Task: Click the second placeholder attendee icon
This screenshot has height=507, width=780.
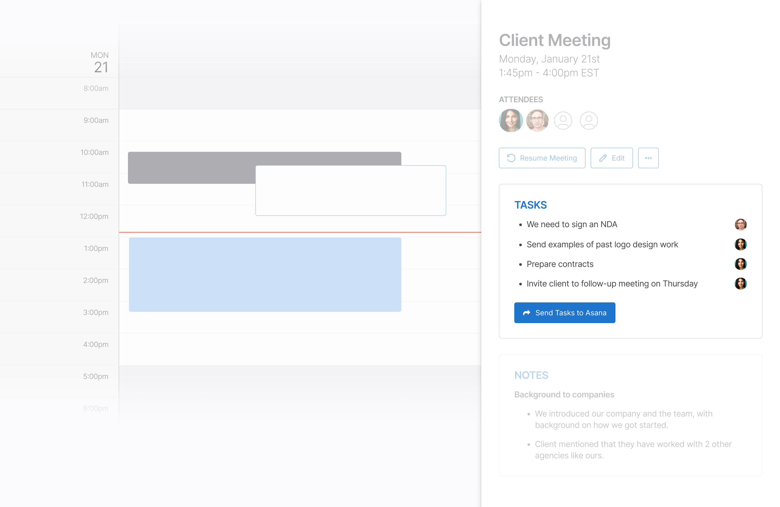Action: [589, 121]
